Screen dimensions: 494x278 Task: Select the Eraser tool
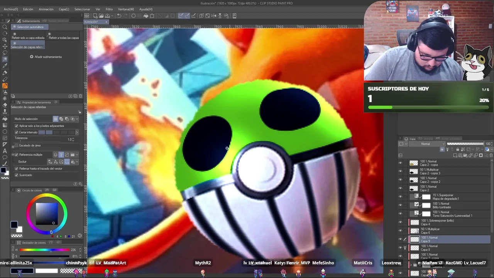click(5, 105)
